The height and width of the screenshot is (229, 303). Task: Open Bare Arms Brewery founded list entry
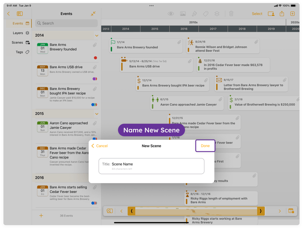pyautogui.click(x=67, y=51)
